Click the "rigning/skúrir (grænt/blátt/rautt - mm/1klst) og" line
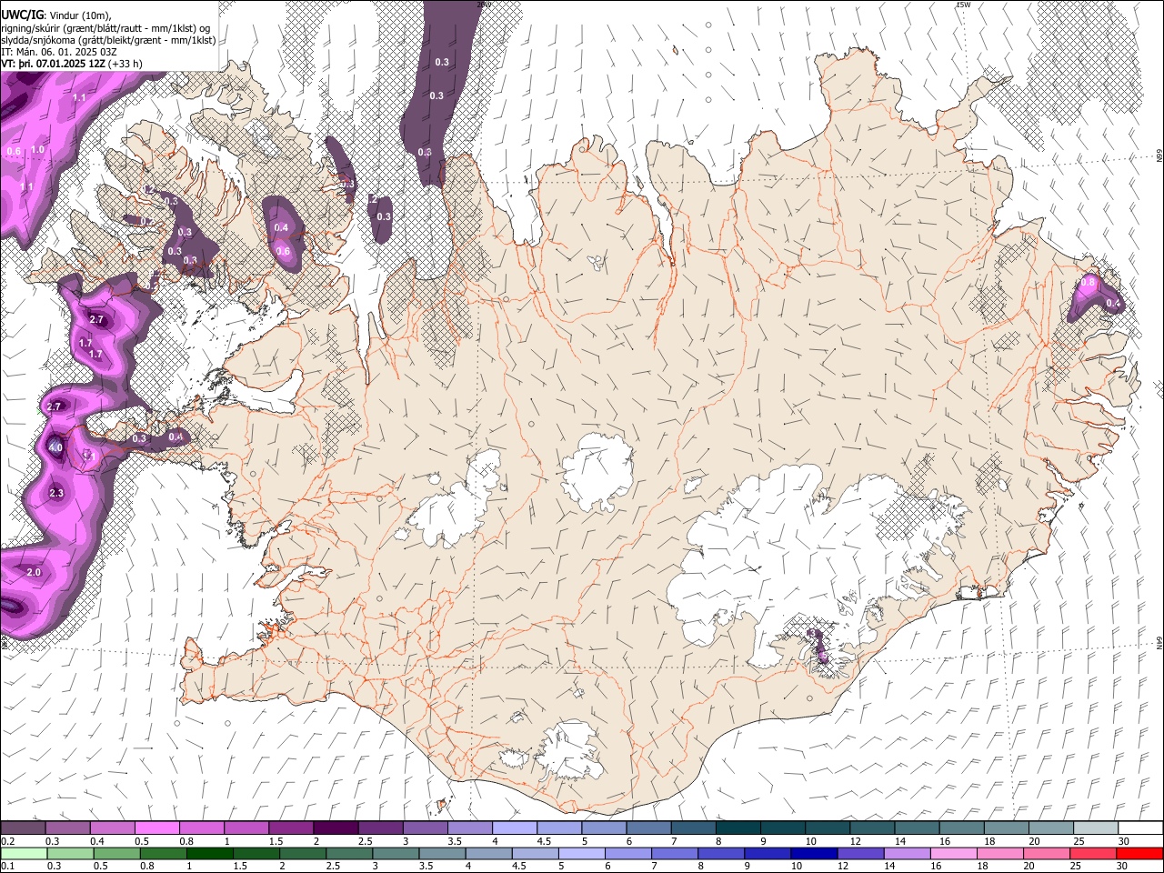This screenshot has height=873, width=1164. 105,28
